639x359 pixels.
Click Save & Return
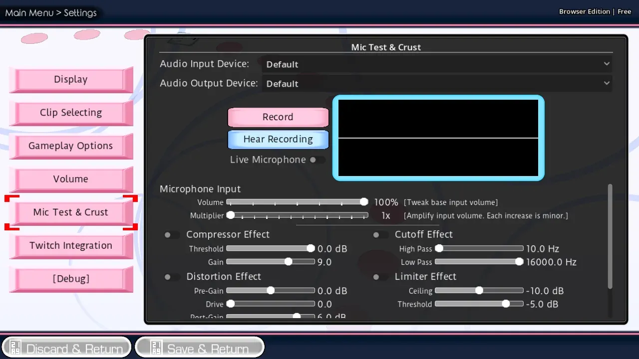pos(200,348)
